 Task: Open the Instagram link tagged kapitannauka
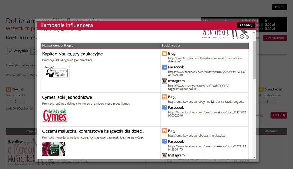(199, 87)
